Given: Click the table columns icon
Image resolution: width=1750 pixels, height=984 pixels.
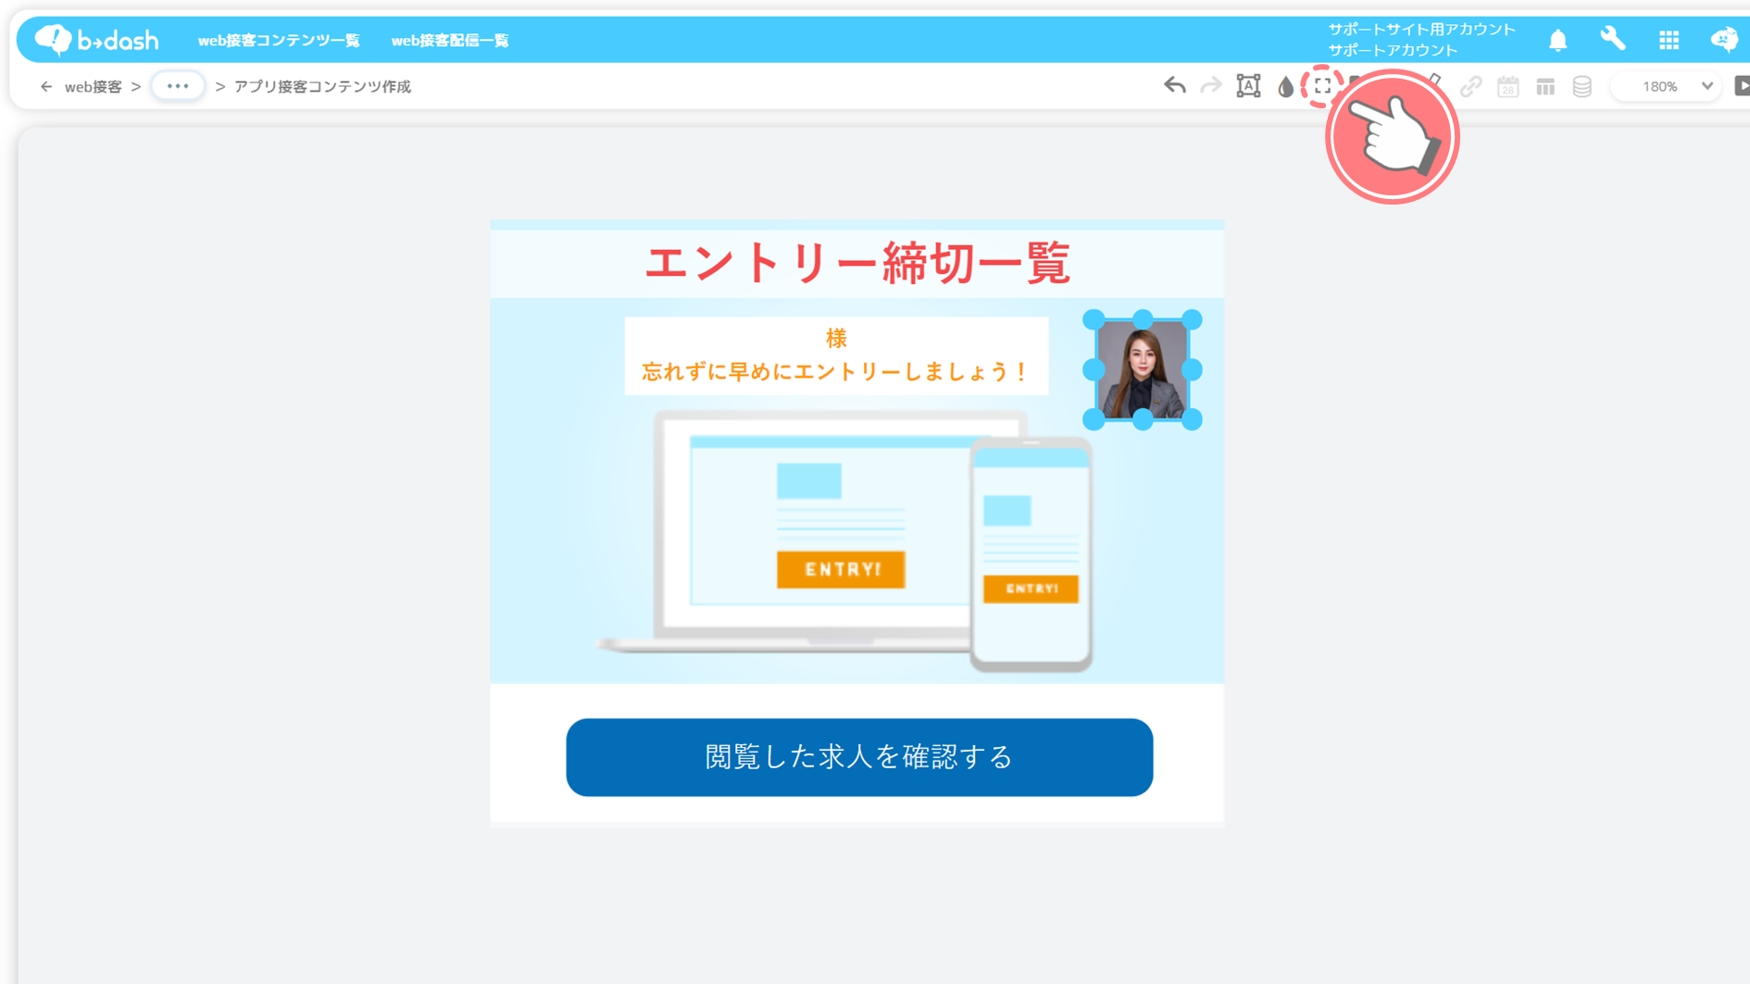Looking at the screenshot, I should pos(1545,87).
